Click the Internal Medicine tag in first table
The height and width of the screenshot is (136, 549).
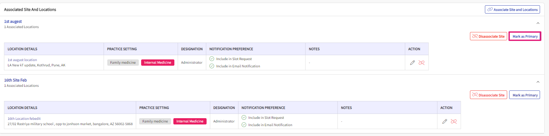158,63
